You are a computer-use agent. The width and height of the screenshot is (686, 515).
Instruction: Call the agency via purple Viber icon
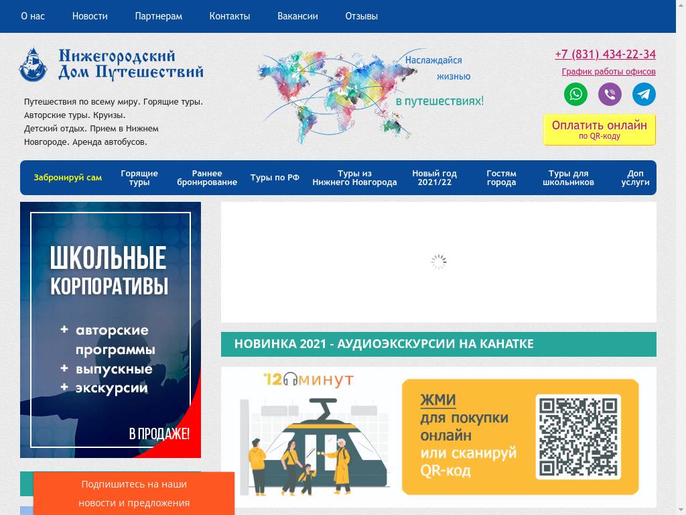point(610,94)
